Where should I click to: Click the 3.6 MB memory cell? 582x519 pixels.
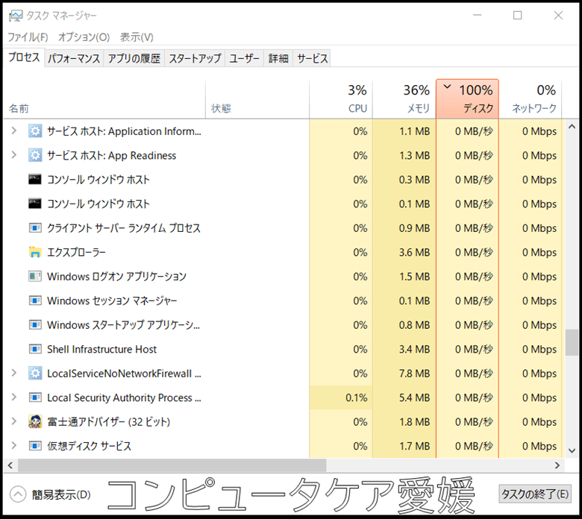(404, 252)
